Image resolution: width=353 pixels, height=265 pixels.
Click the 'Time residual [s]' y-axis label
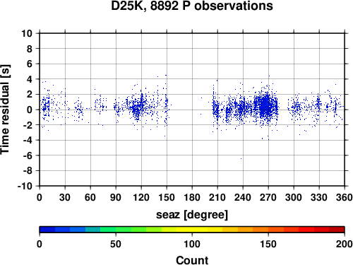5,110
